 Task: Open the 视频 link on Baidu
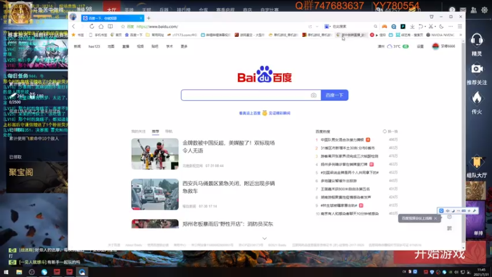coord(140,47)
